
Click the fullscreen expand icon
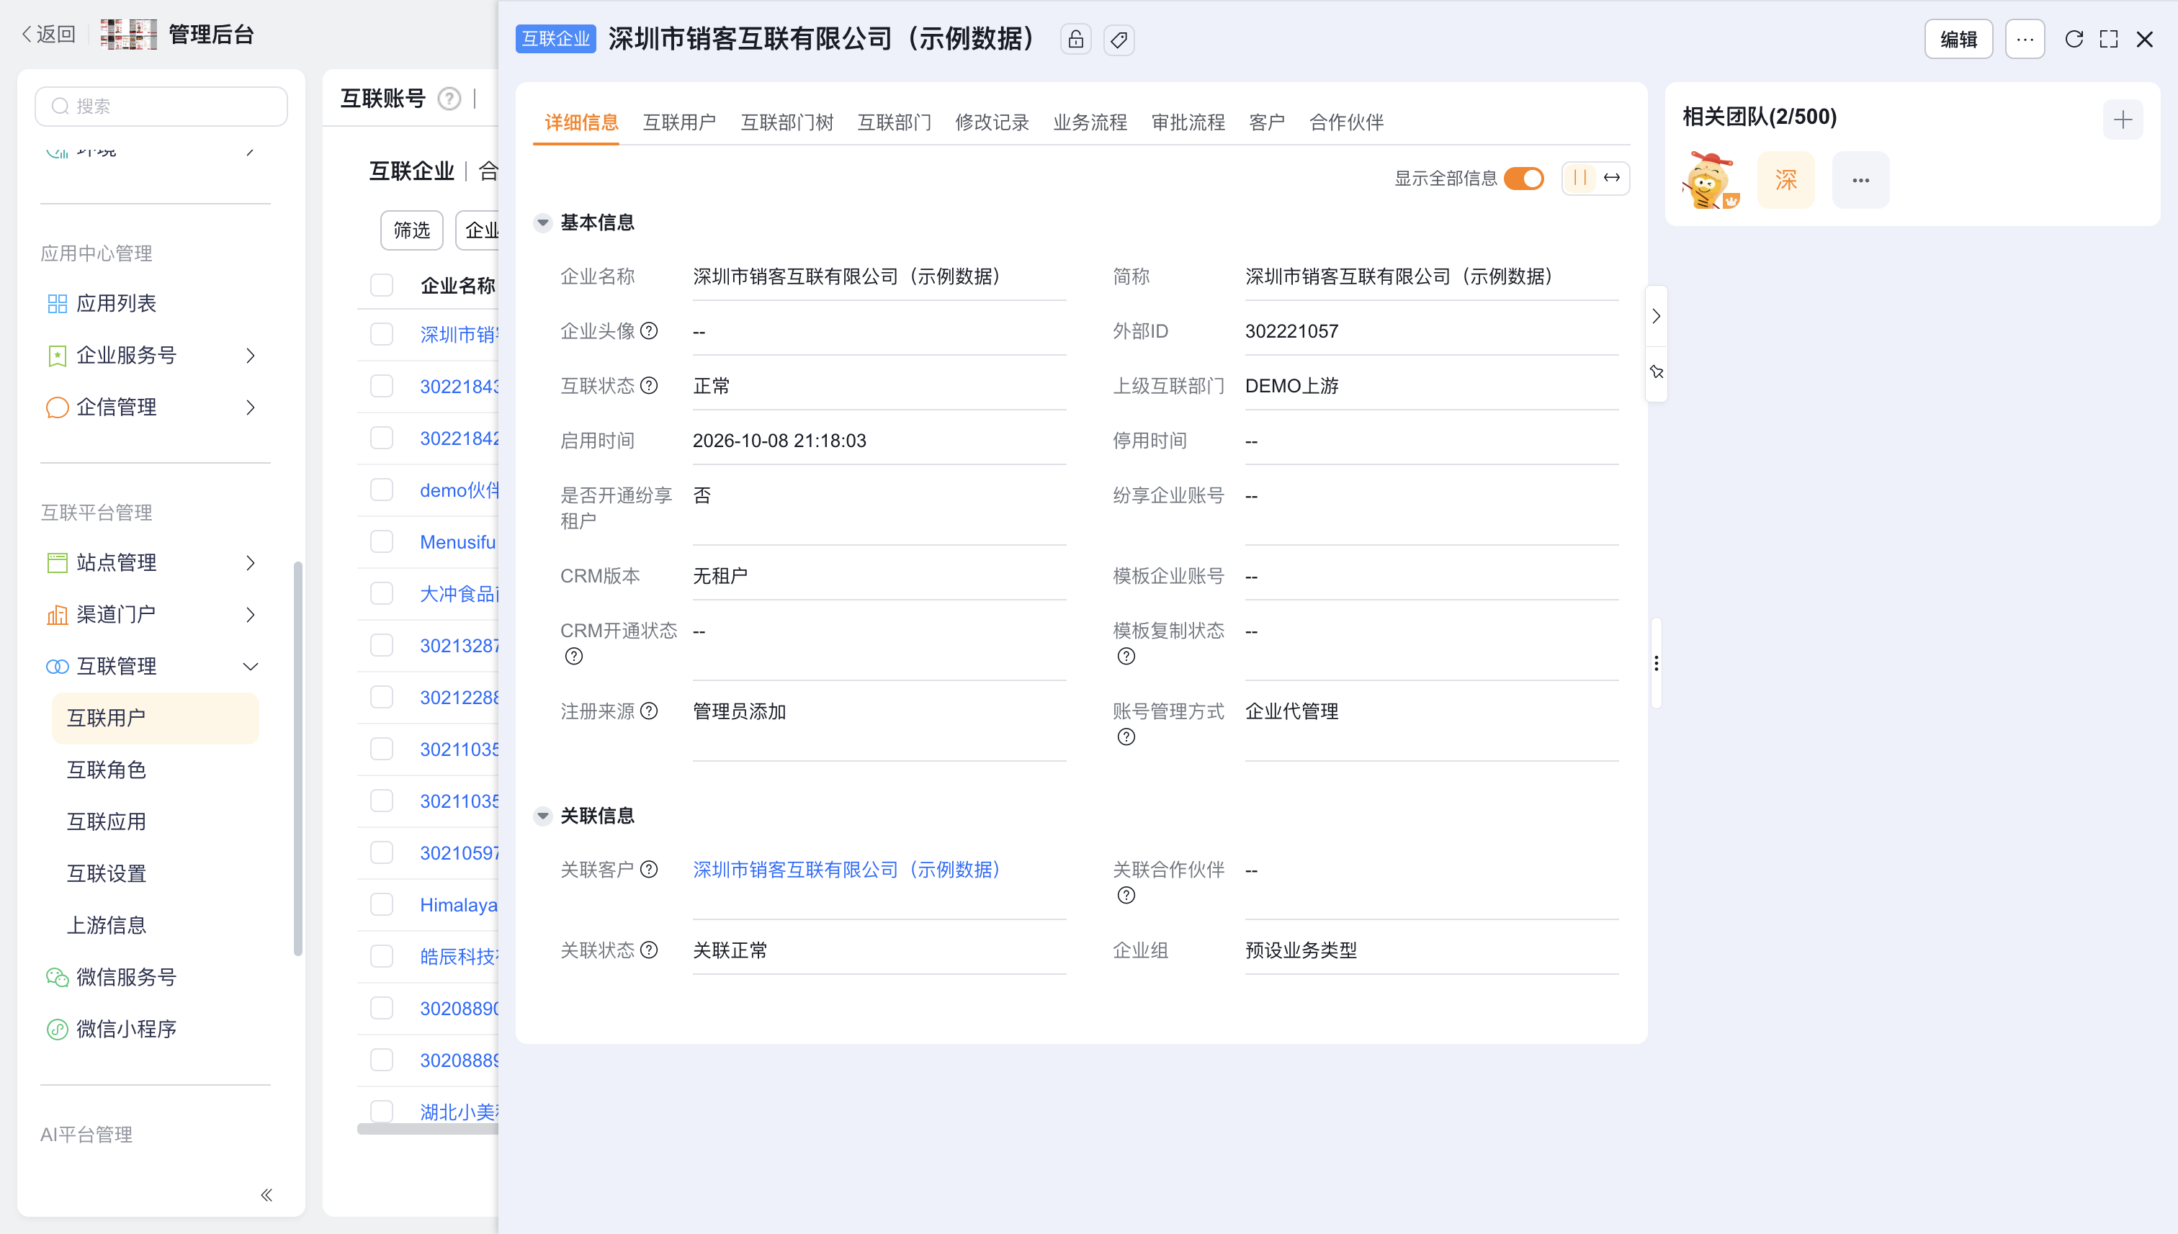(x=2108, y=39)
